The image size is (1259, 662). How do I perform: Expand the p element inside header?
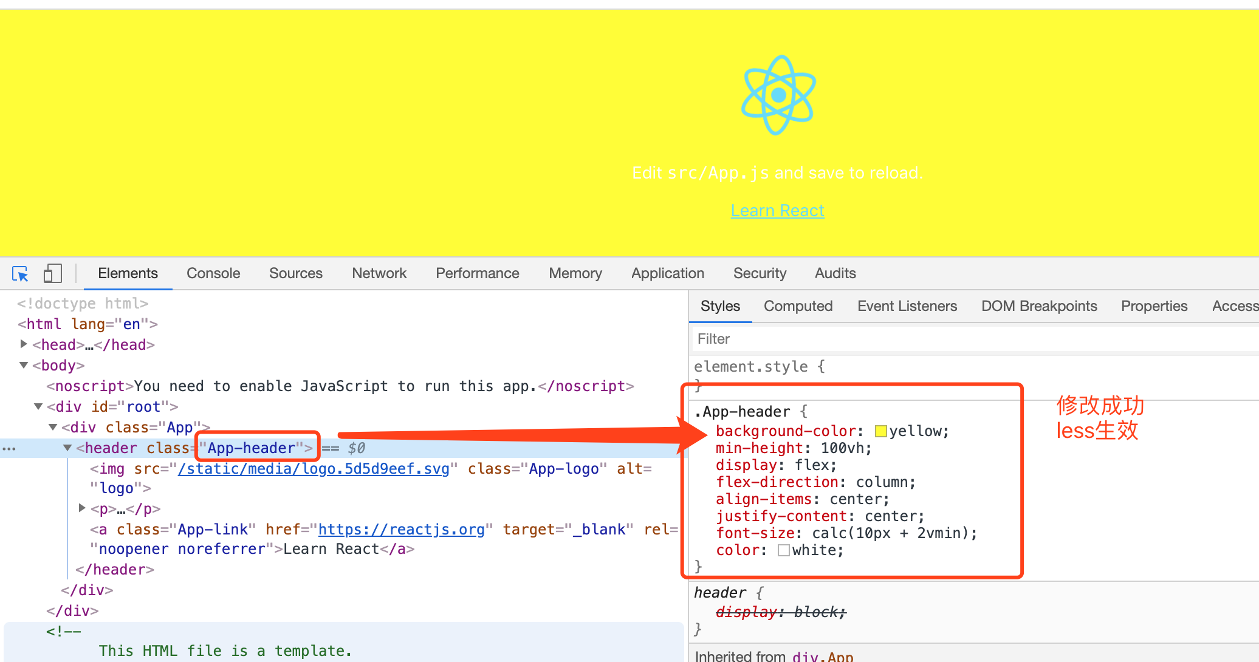click(x=82, y=508)
